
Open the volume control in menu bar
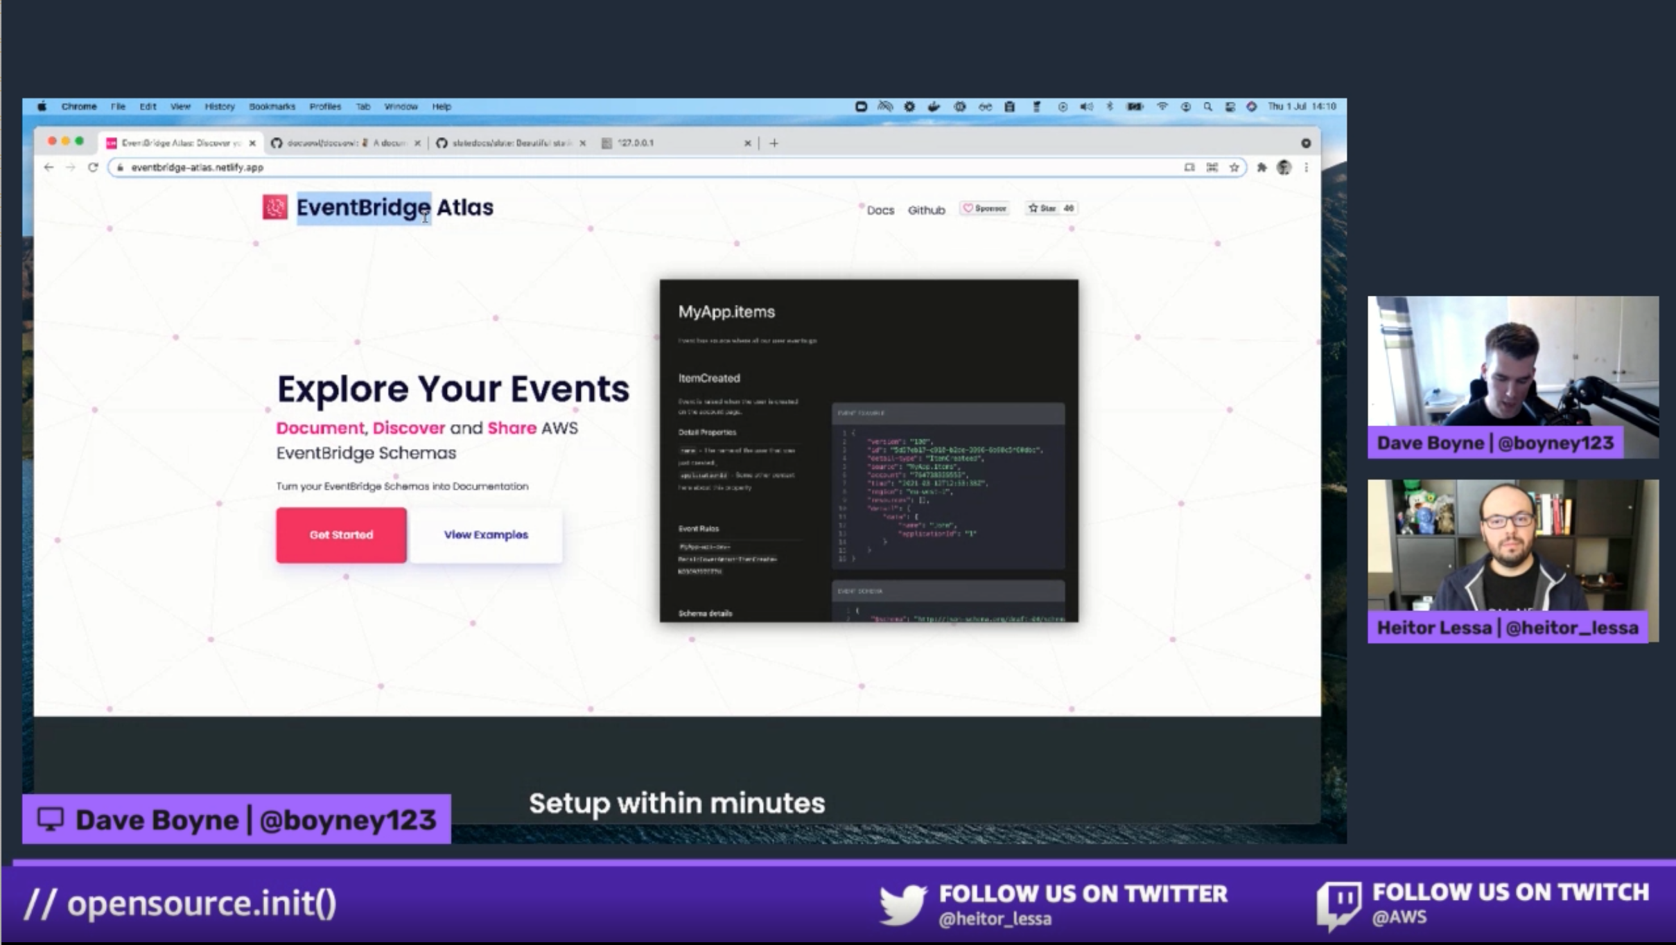(x=1086, y=107)
